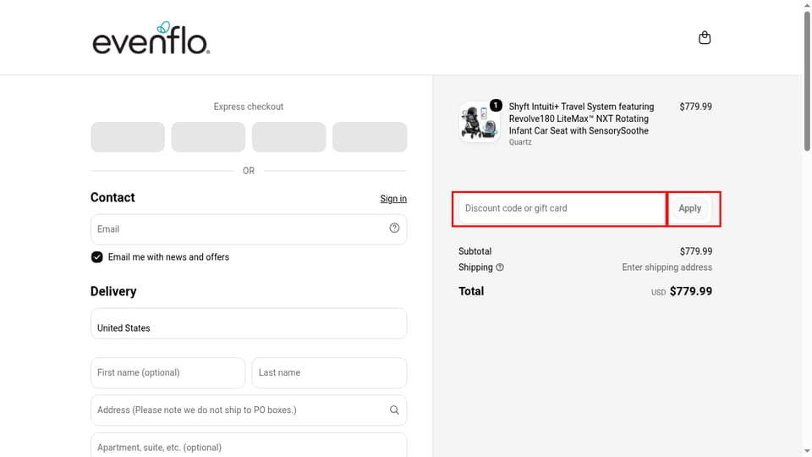This screenshot has height=457, width=812.
Task: Click the Sign in link
Action: pos(393,198)
